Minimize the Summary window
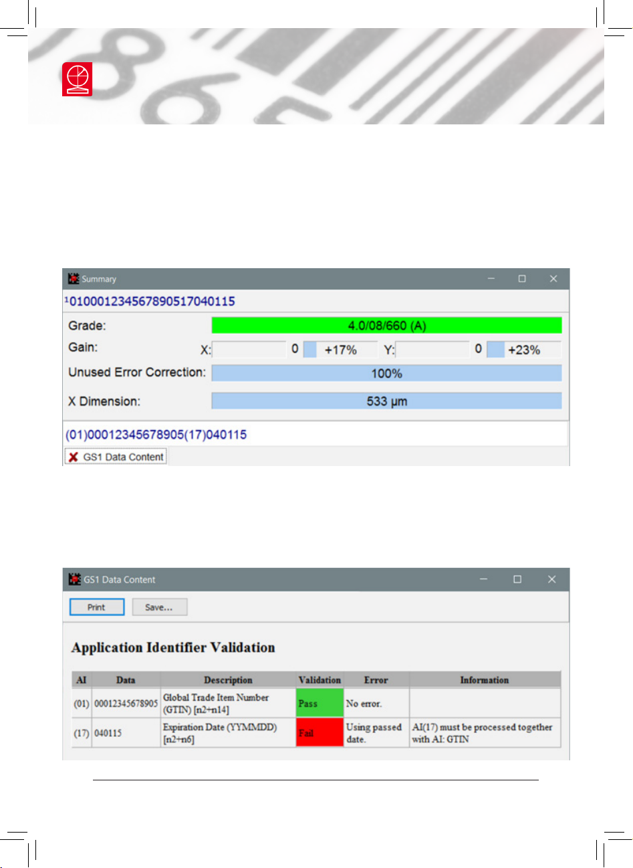 pyautogui.click(x=491, y=279)
